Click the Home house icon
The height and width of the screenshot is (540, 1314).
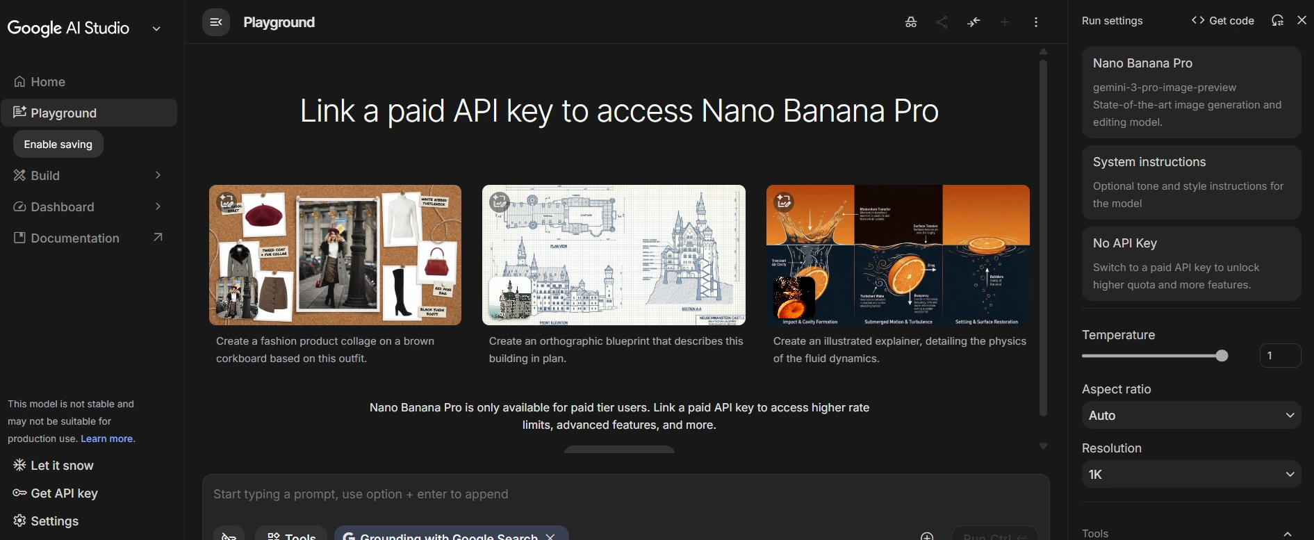(x=19, y=82)
